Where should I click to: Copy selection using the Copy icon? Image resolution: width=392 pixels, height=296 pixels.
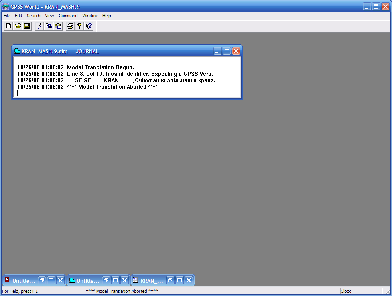[x=49, y=26]
